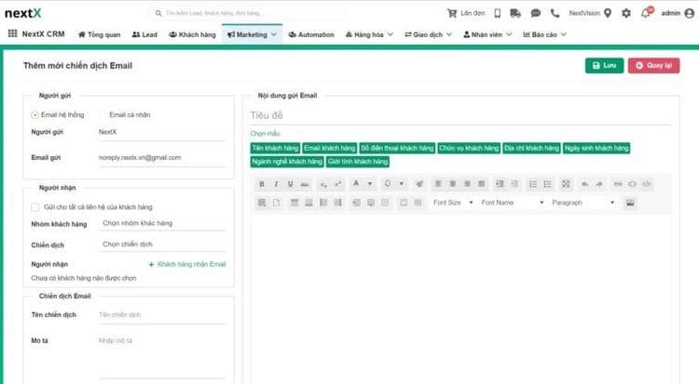
Task: Align editor text to the left
Action: pyautogui.click(x=438, y=184)
